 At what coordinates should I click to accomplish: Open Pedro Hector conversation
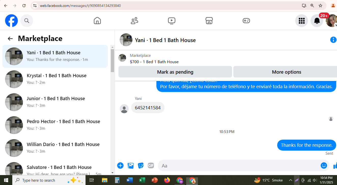coord(55,125)
